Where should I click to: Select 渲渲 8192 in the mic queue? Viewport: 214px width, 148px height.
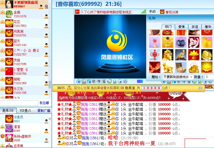pos(24,128)
